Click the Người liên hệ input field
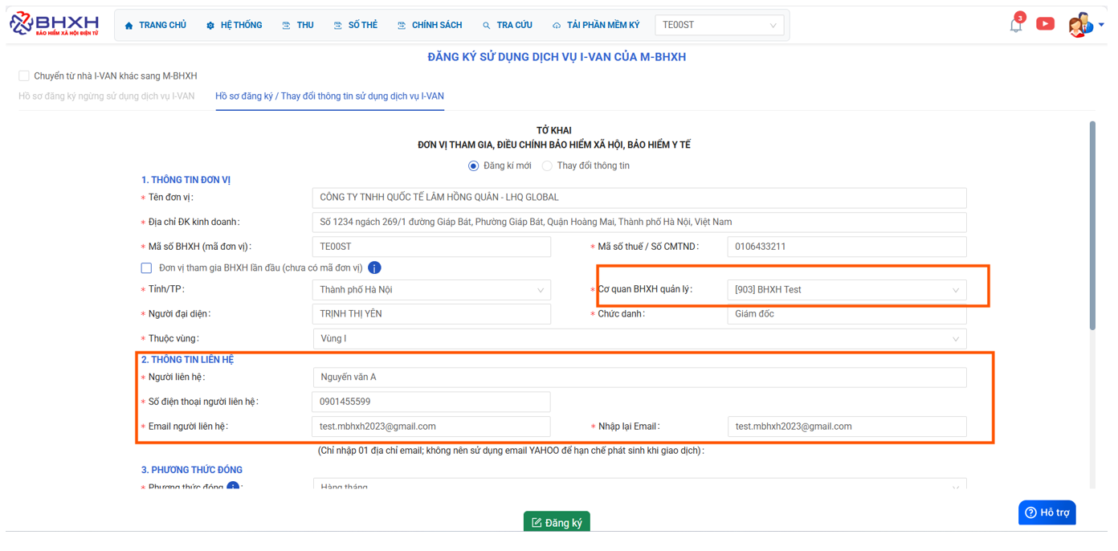The width and height of the screenshot is (1118, 551). [x=639, y=378]
